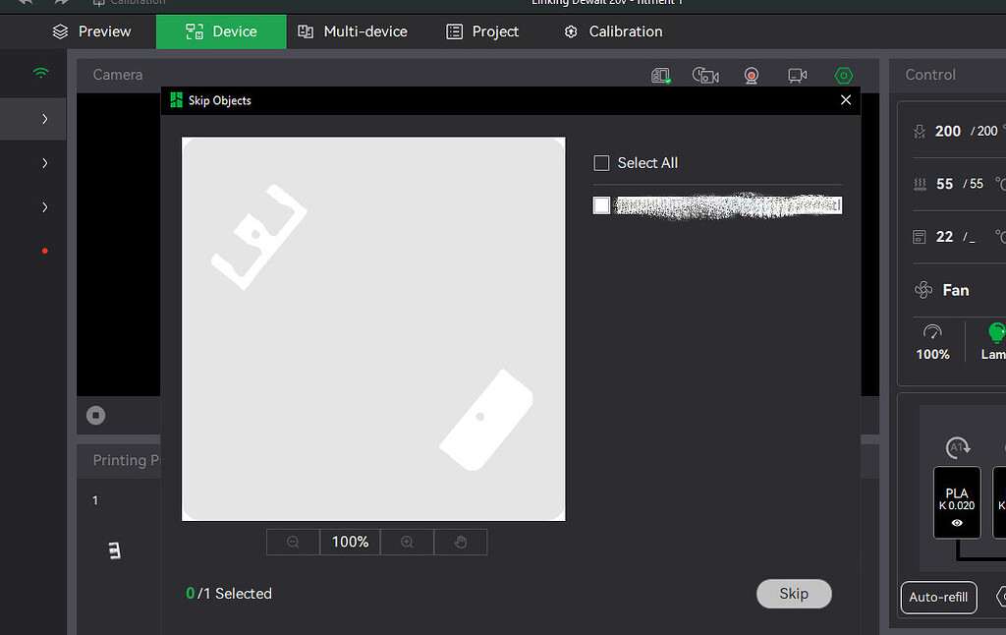The height and width of the screenshot is (635, 1006).
Task: Click the video camera icon
Action: pyautogui.click(x=798, y=76)
